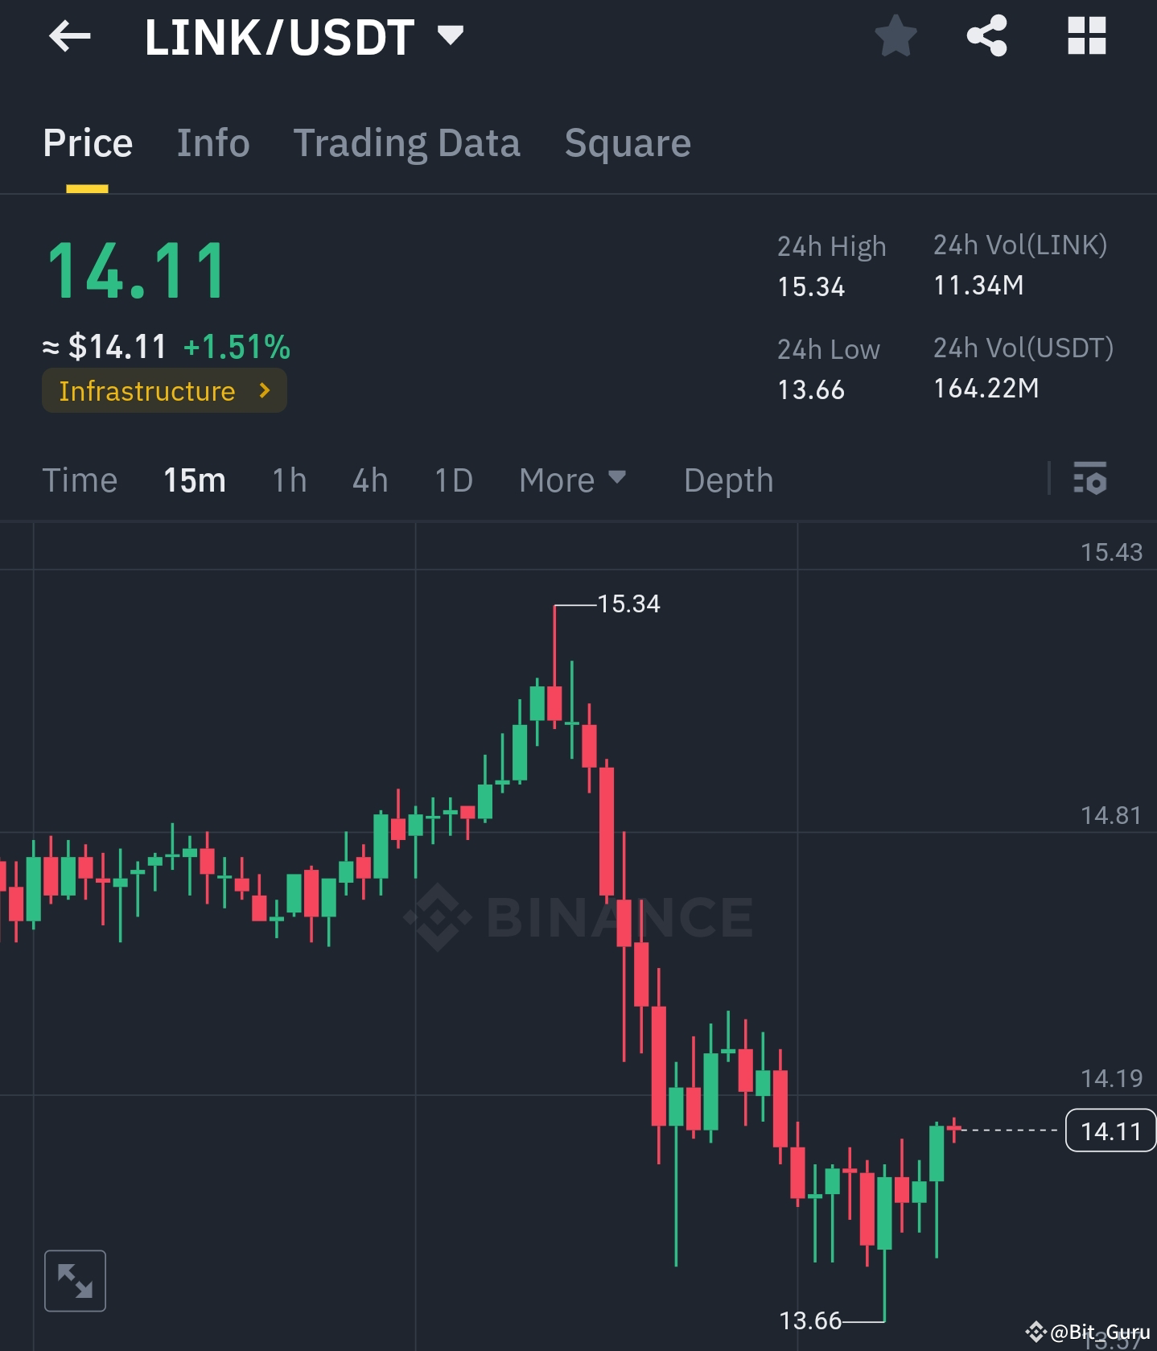Open chart indicator settings icon
The height and width of the screenshot is (1351, 1157).
[1090, 480]
